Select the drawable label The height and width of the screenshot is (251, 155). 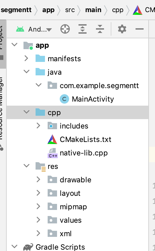coord(75,180)
